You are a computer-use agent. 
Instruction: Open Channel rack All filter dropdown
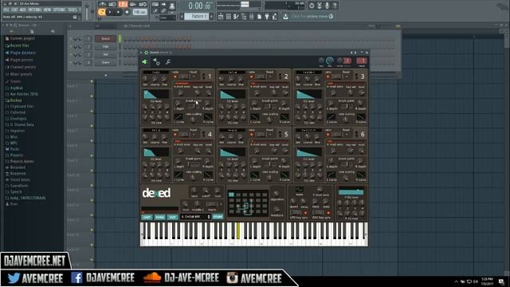coord(104,26)
